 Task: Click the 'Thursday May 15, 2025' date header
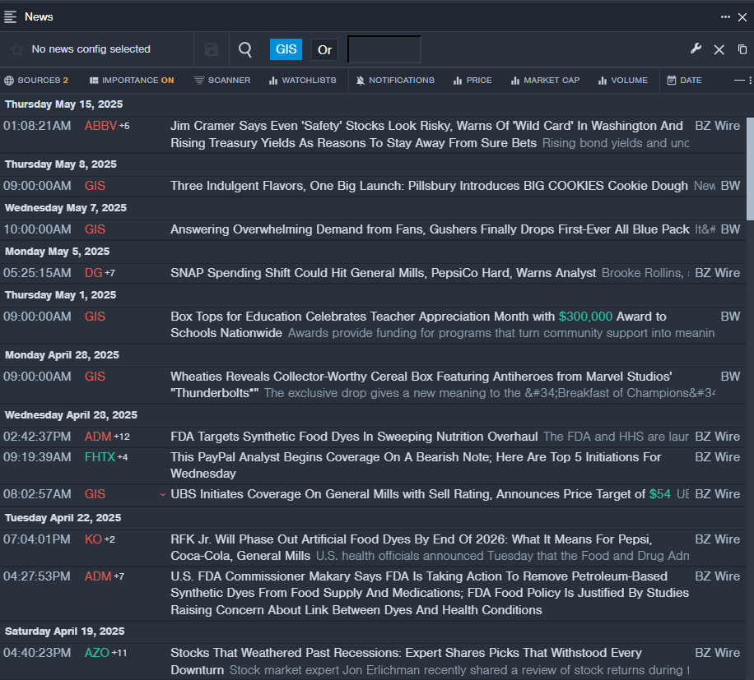click(63, 104)
